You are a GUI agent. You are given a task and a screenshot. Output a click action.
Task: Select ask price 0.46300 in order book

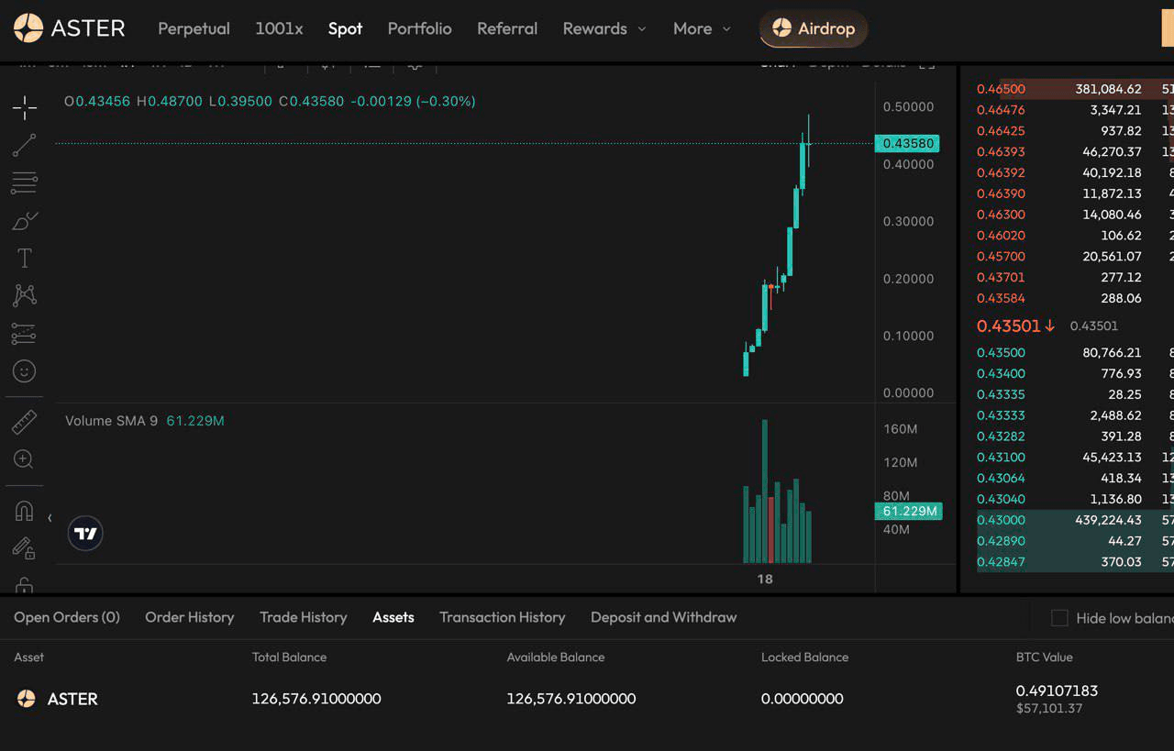(1001, 215)
